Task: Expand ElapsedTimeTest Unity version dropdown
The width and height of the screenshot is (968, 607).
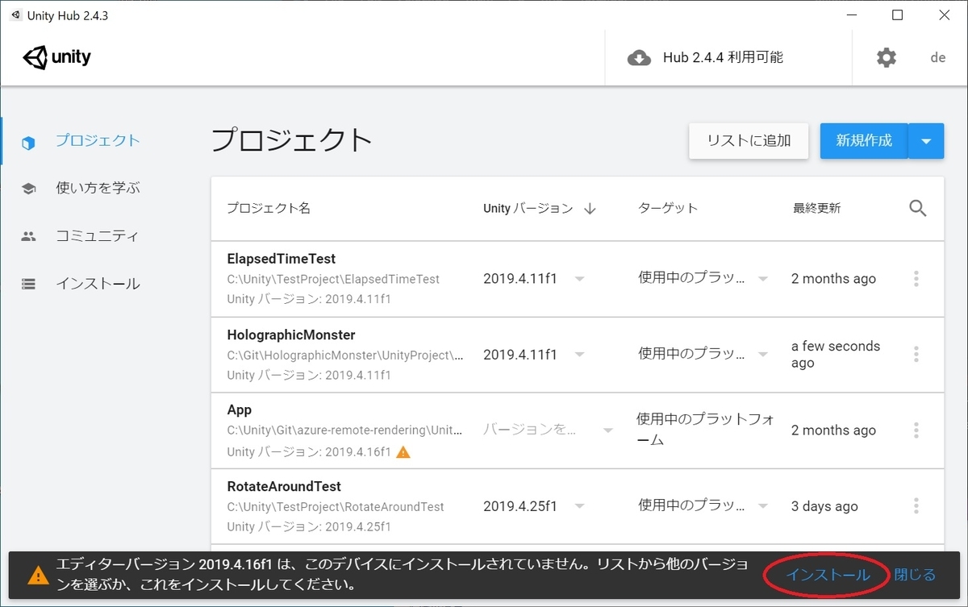Action: [x=579, y=279]
